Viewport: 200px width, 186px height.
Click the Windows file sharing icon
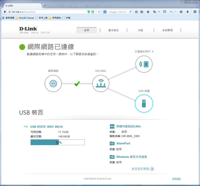pyautogui.click(x=112, y=157)
